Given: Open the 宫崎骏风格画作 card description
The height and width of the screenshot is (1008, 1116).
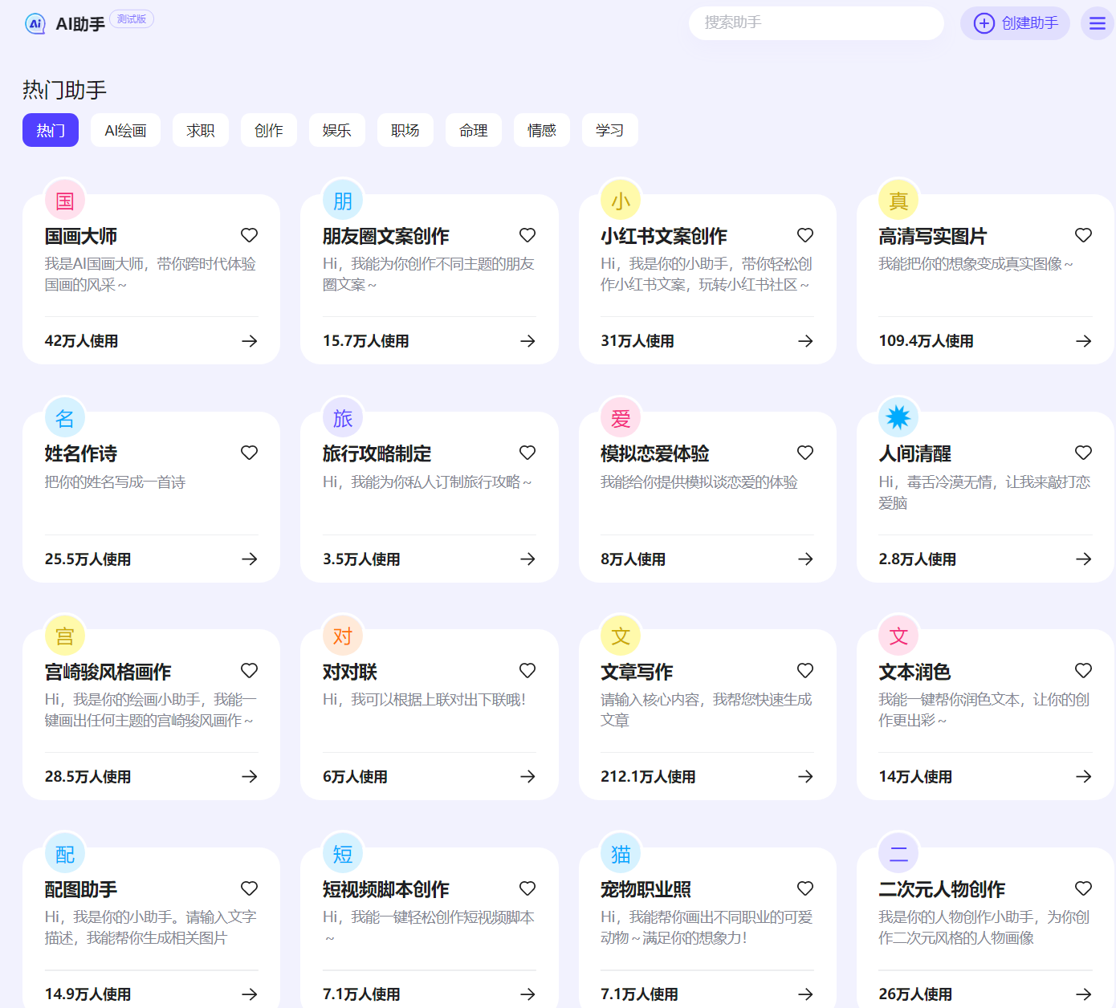Looking at the screenshot, I should [x=150, y=710].
